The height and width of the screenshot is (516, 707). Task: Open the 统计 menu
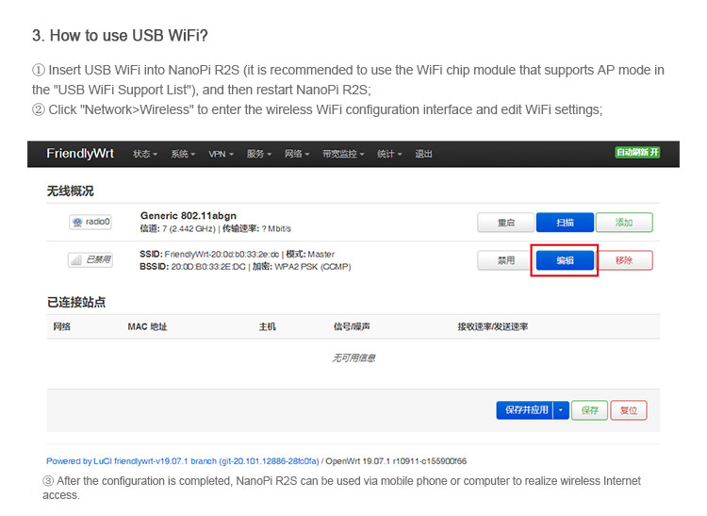389,154
